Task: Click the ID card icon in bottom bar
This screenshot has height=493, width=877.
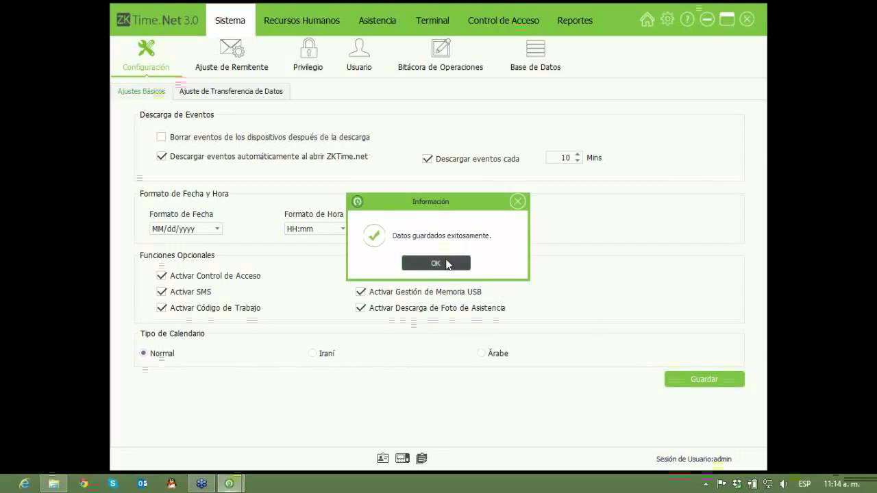Action: [x=383, y=458]
